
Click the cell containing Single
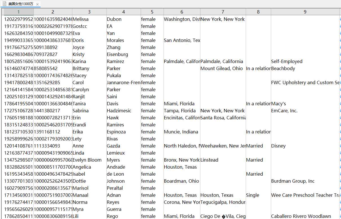[258, 195]
